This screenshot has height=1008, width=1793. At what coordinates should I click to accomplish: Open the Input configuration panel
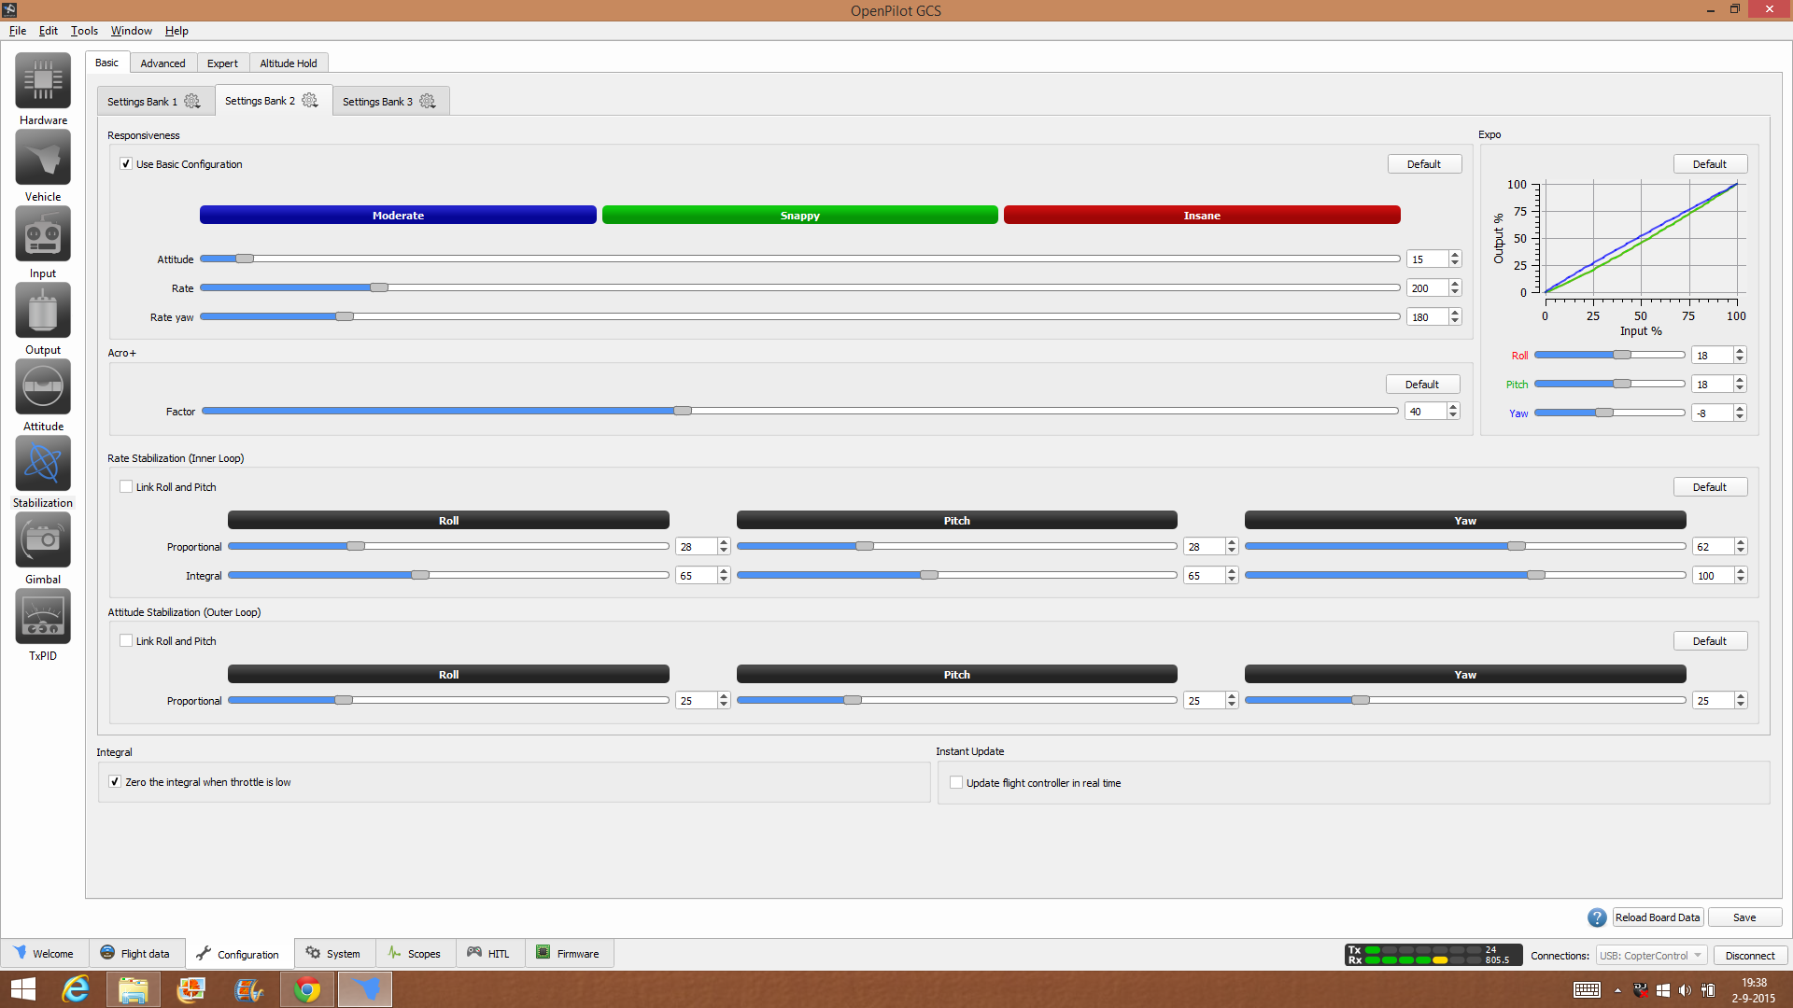(43, 234)
